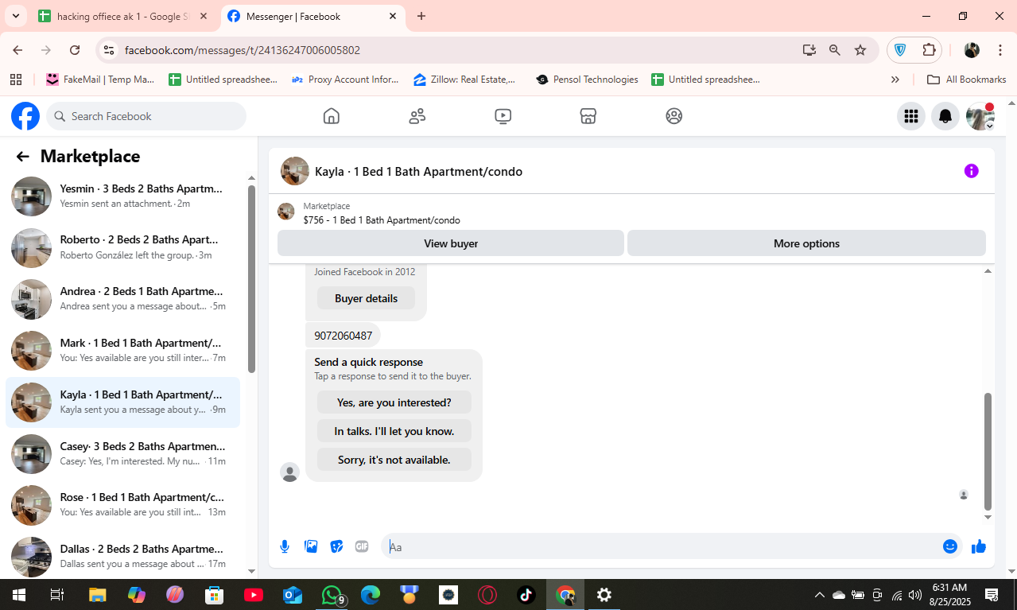Open WhatsApp from the taskbar
1017x610 pixels.
pyautogui.click(x=332, y=595)
